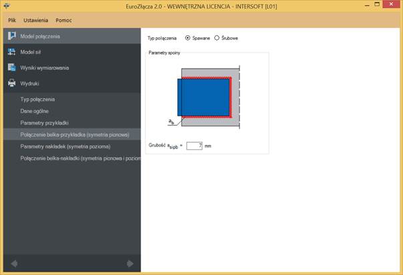Screen dimensions: 403x275
Task: Open the Pomoc menu
Action: pos(64,20)
